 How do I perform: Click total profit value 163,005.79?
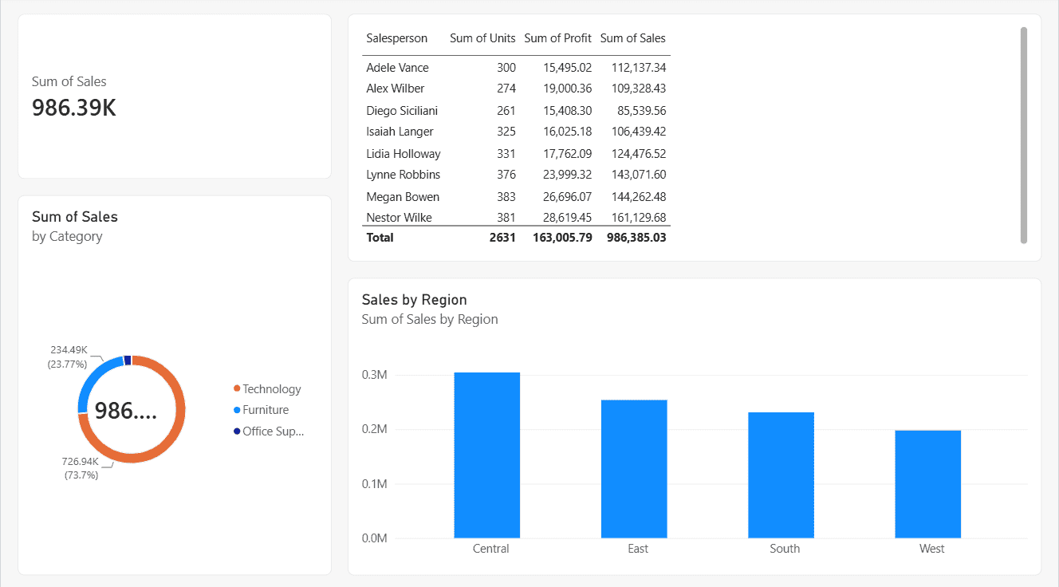563,238
